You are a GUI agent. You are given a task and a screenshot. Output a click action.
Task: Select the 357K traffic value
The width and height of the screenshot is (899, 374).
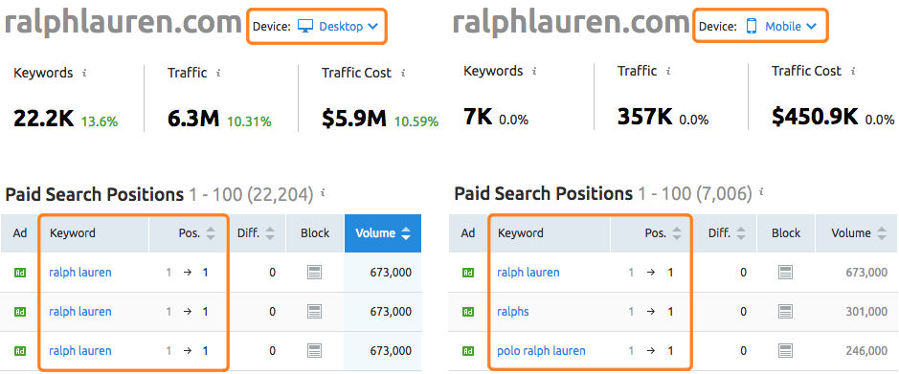tap(644, 117)
